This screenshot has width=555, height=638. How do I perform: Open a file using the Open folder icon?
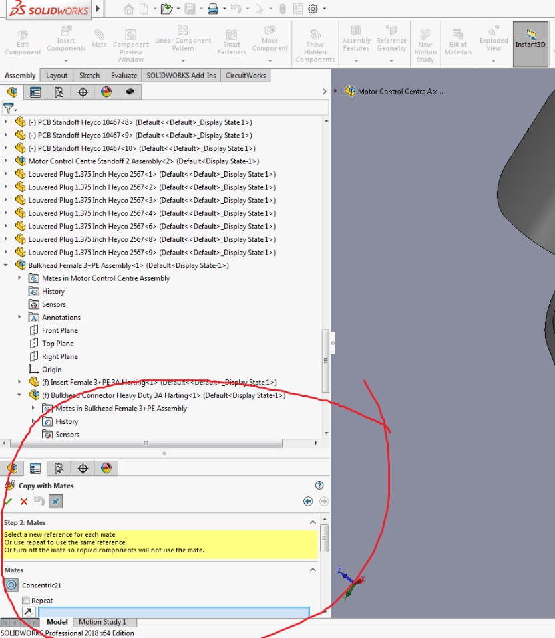166,9
